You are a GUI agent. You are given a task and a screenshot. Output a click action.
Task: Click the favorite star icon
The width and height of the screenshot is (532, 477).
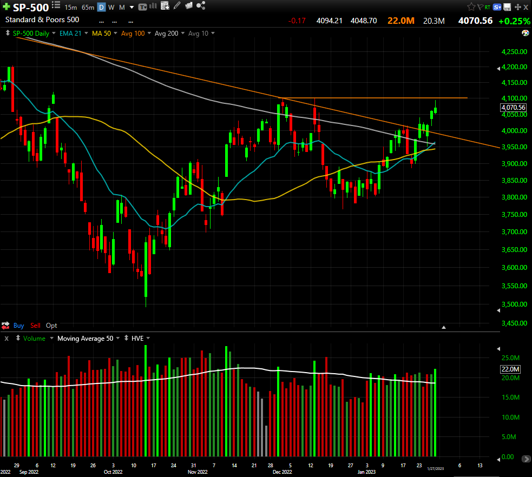click(471, 7)
